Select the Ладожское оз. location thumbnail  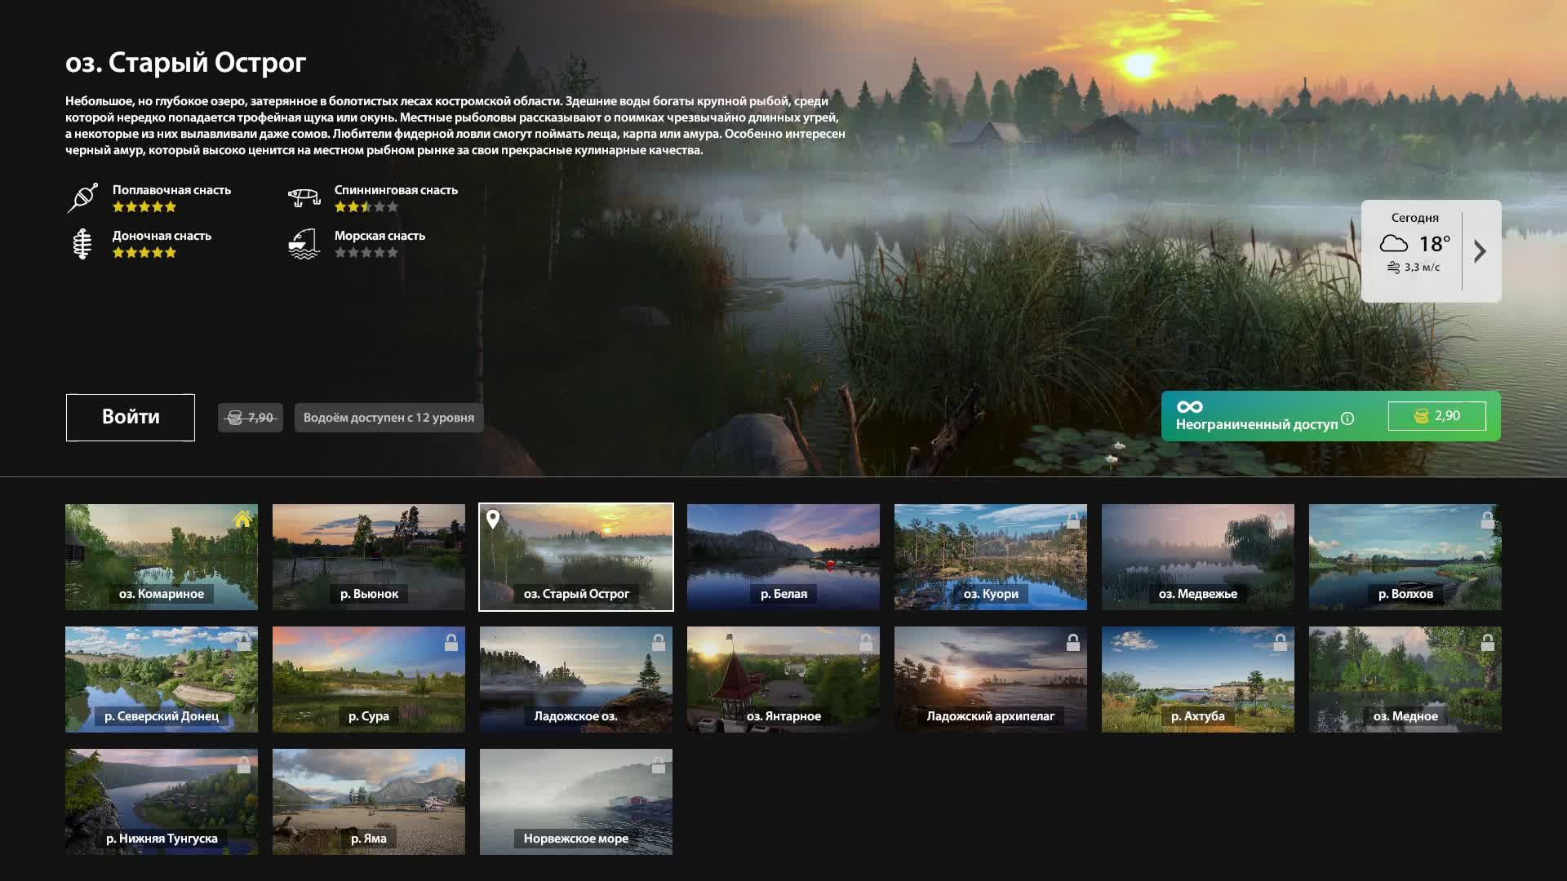pyautogui.click(x=576, y=680)
